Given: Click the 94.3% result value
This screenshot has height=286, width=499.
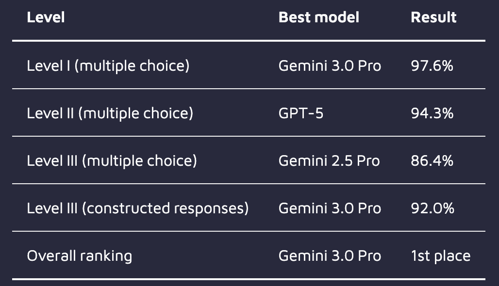Looking at the screenshot, I should (x=432, y=113).
